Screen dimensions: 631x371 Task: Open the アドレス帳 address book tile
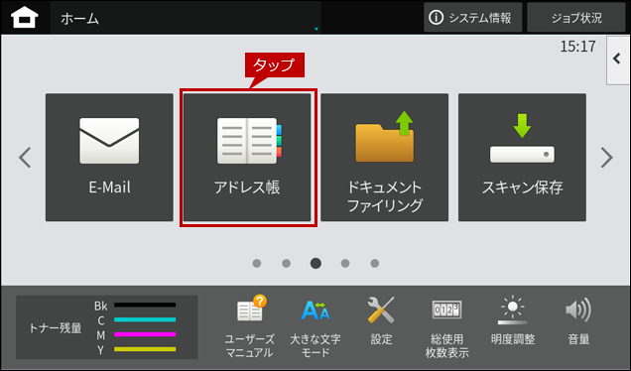tap(247, 158)
